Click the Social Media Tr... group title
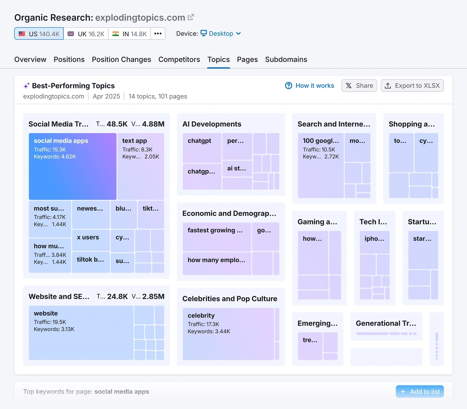 click(x=59, y=124)
